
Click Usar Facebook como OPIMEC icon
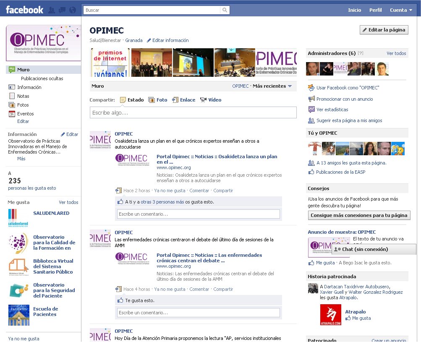click(311, 88)
